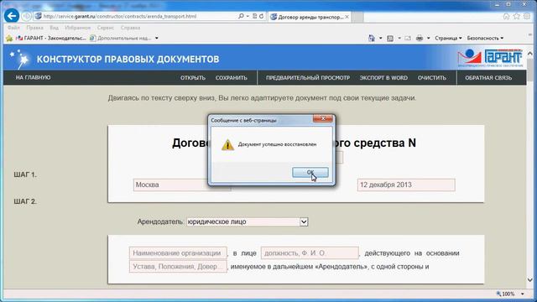537x302 pixels.
Task: Click the '12 декабря 2013' date field
Action: pyautogui.click(x=406, y=185)
